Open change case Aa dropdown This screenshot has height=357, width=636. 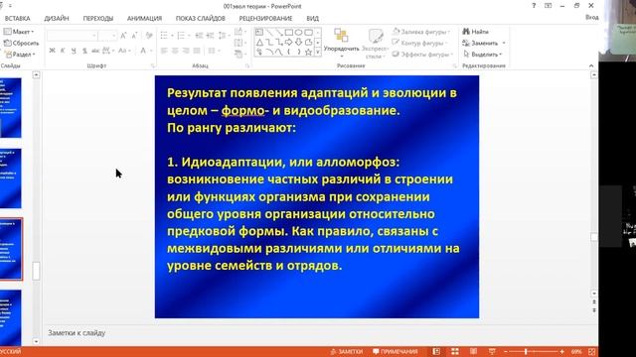point(124,51)
